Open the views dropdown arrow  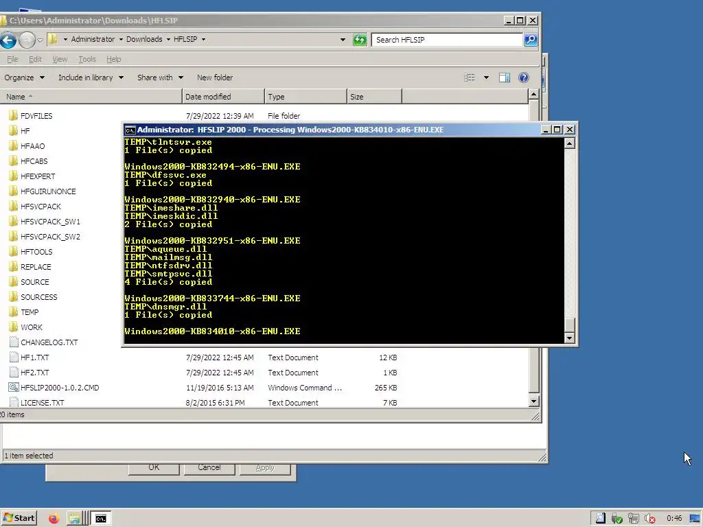click(x=486, y=78)
